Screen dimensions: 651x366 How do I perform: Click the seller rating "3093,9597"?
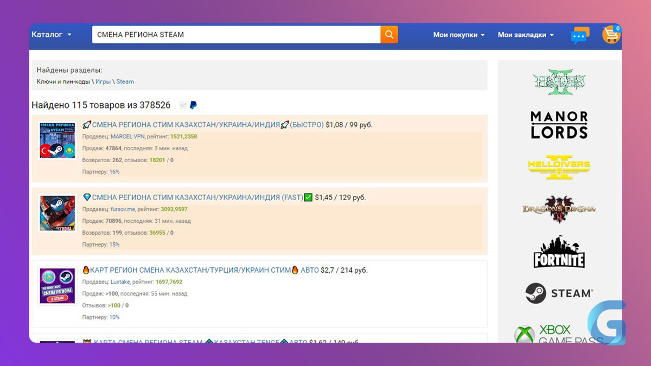pyautogui.click(x=174, y=209)
